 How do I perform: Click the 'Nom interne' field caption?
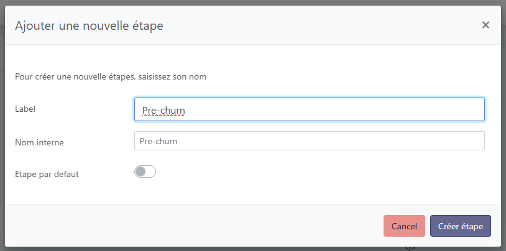(39, 142)
